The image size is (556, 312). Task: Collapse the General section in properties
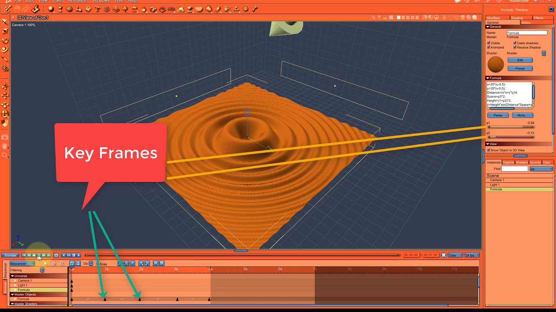tap(488, 26)
